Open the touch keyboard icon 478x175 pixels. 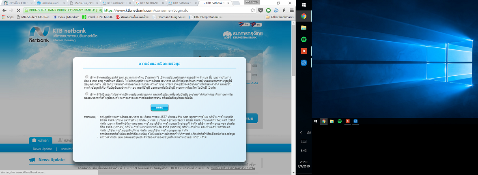[x=304, y=141]
